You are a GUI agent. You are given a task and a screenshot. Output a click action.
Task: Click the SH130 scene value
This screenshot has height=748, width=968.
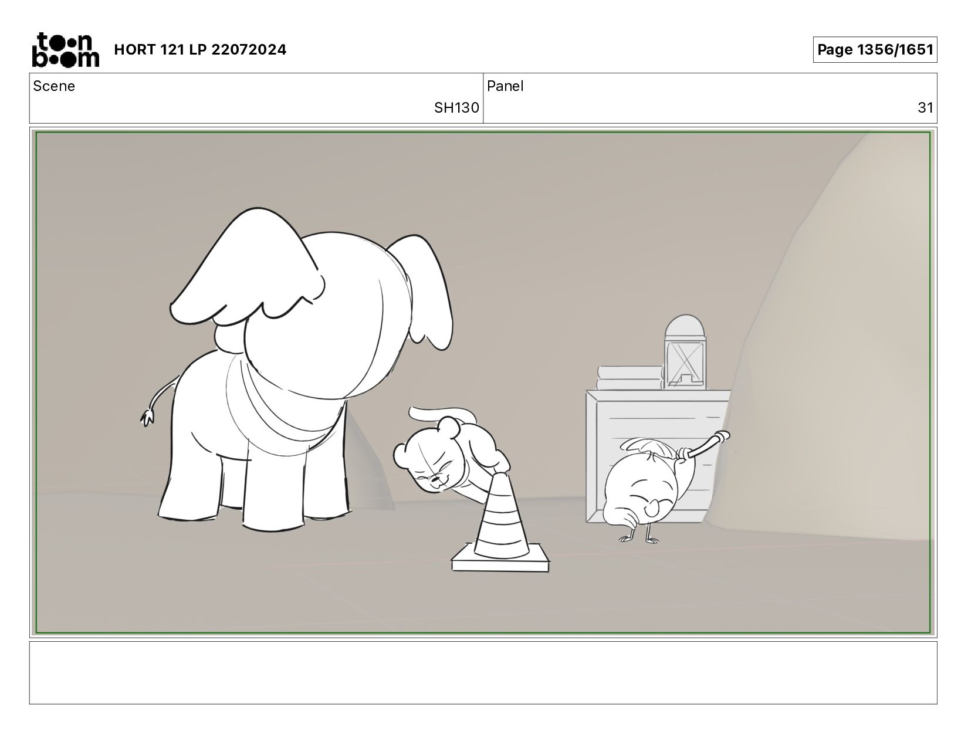456,108
